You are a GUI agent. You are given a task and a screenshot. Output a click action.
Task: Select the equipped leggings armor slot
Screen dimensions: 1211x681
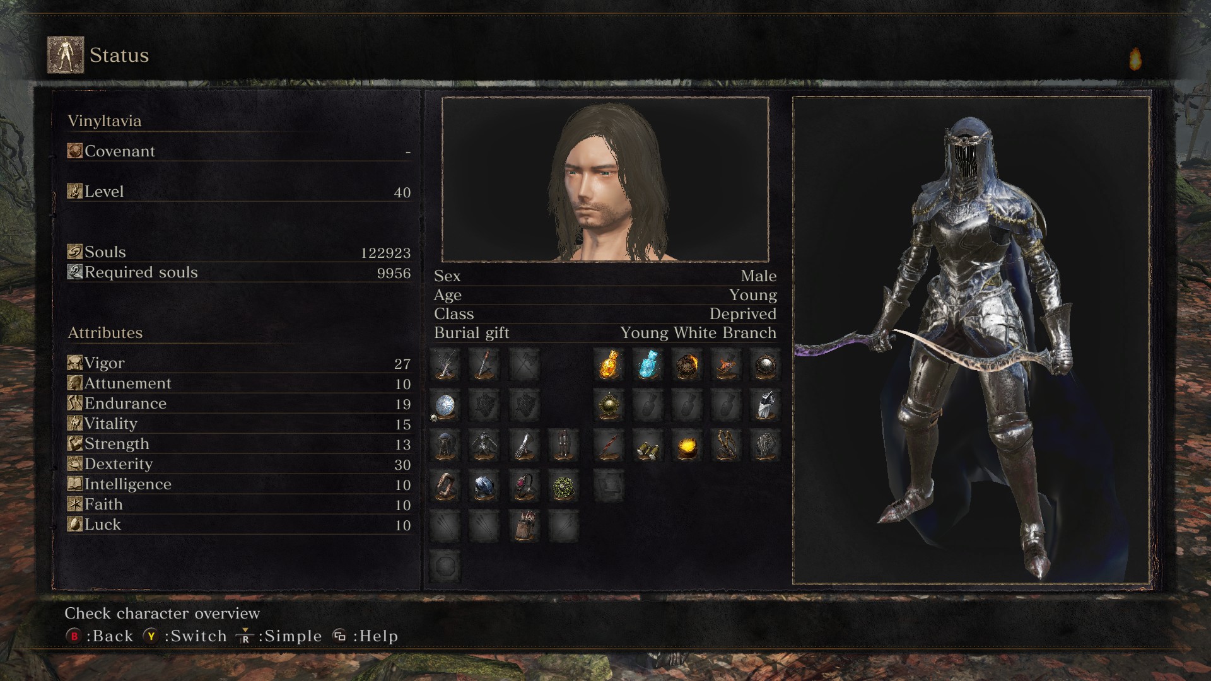tap(563, 445)
